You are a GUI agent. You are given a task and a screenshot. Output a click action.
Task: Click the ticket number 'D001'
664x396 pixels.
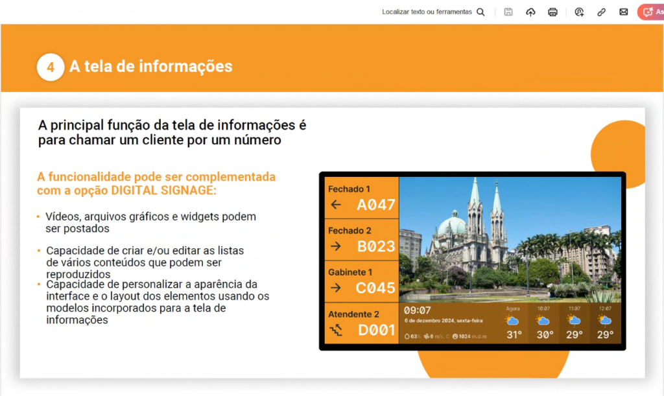point(377,330)
